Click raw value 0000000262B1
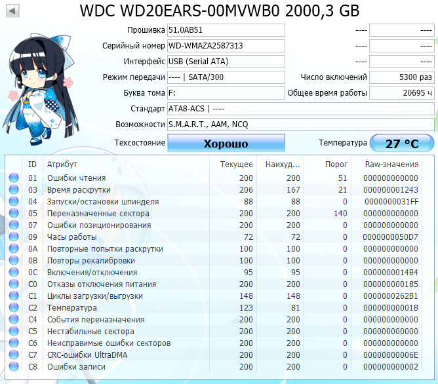Viewport: 438px width, 384px height. 391,296
